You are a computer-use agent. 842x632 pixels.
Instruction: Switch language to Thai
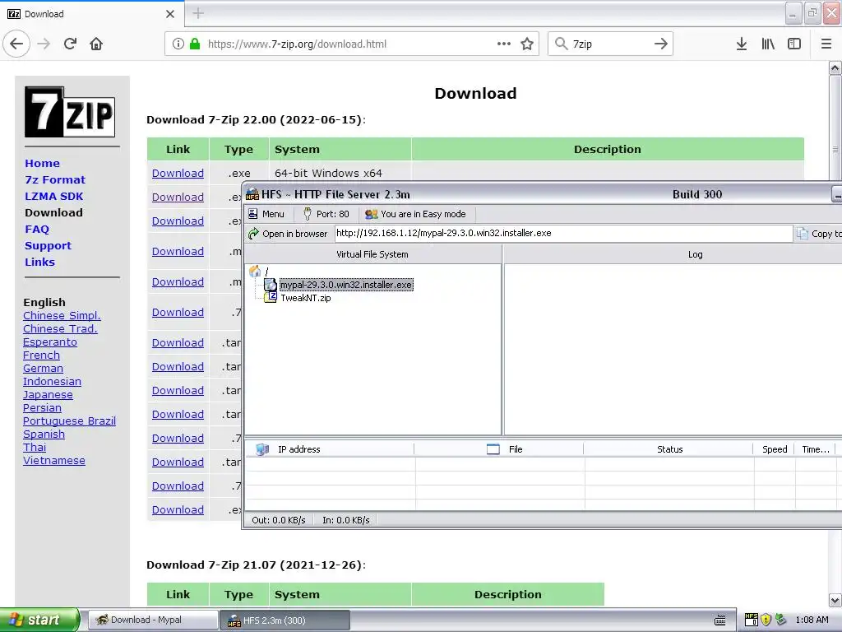tap(35, 447)
